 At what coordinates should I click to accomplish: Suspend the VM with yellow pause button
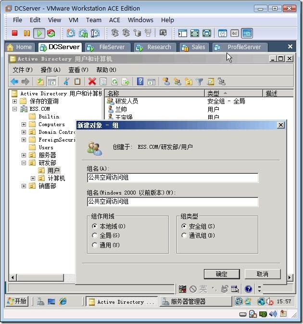(x=27, y=33)
